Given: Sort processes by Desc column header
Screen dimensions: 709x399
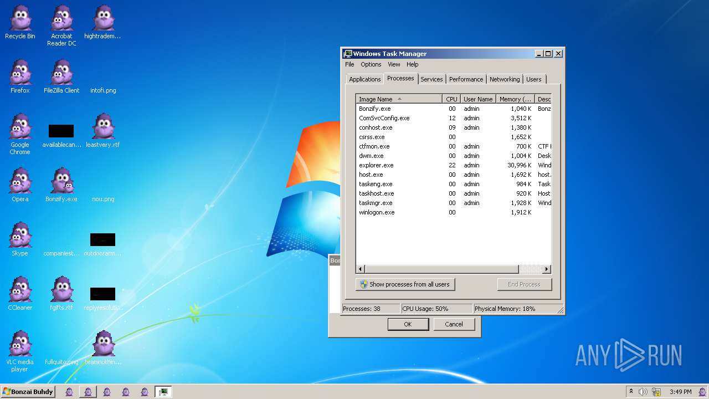Looking at the screenshot, I should (x=543, y=99).
